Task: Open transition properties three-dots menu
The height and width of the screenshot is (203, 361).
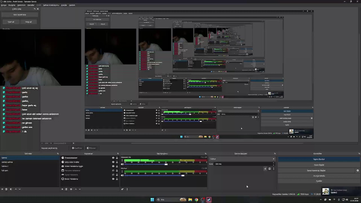Action: coord(274,169)
